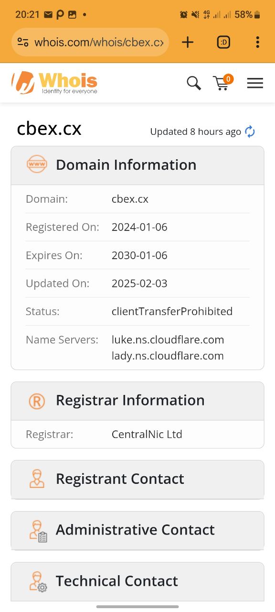Tap the www globe icon
This screenshot has width=275, height=612.
pyautogui.click(x=37, y=164)
